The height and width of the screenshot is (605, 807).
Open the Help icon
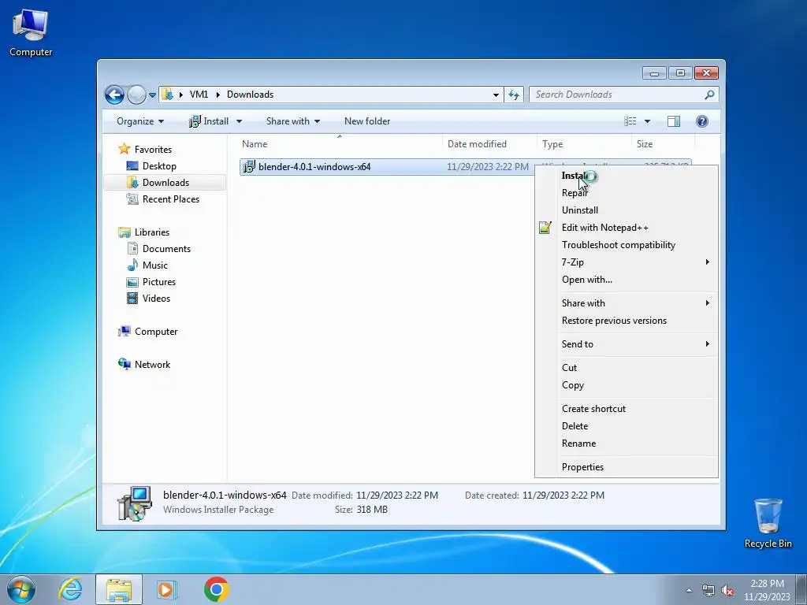(702, 121)
